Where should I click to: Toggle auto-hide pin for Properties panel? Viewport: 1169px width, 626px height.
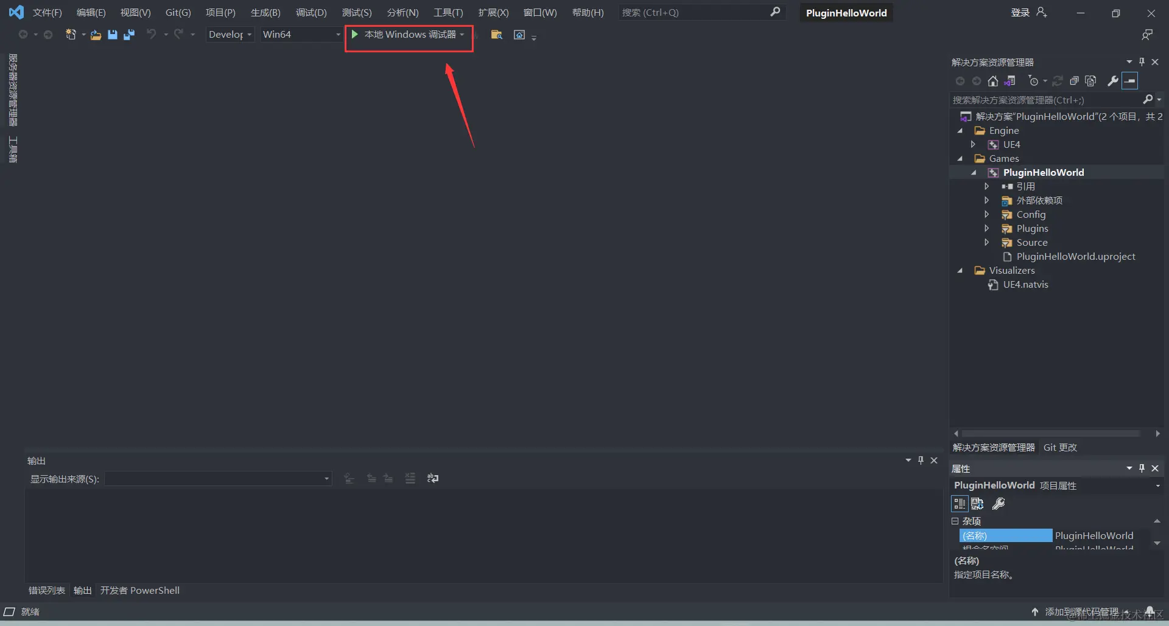pyautogui.click(x=1142, y=468)
